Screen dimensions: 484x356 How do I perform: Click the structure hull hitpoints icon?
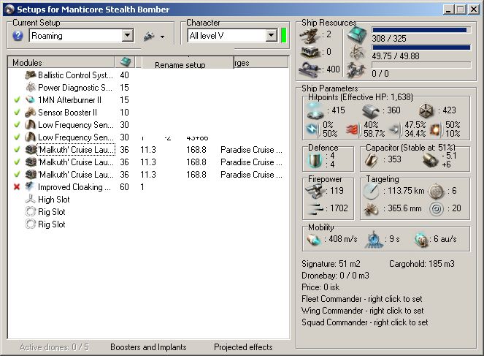(426, 111)
